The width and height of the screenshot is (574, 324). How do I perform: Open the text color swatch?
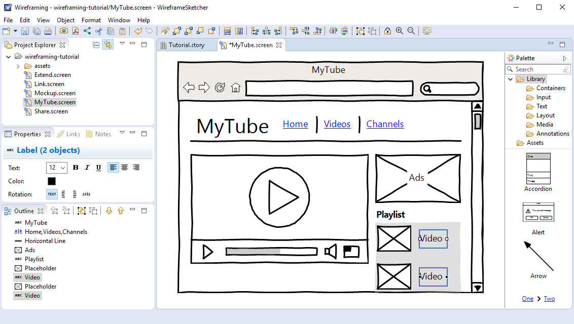[x=51, y=181]
